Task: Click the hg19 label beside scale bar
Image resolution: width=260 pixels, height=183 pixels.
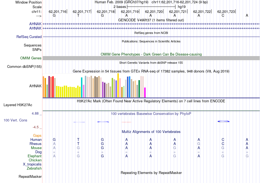Action: pyautogui.click(x=181, y=7)
